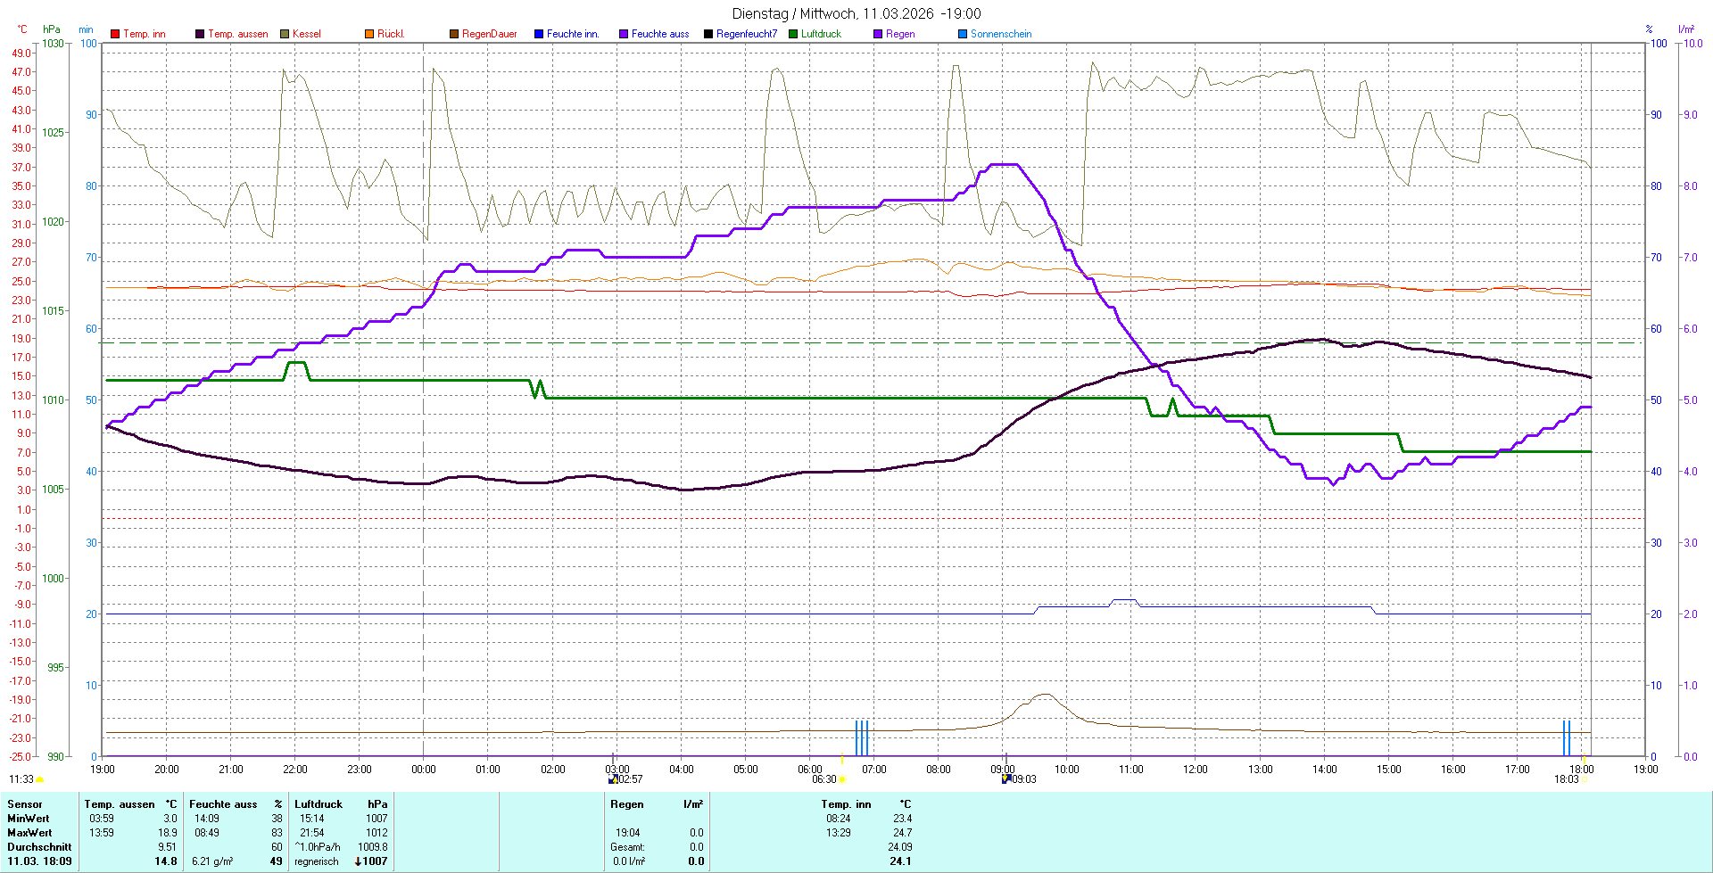Click the moon icon beside 02:57
The image size is (1713, 873).
pyautogui.click(x=613, y=779)
